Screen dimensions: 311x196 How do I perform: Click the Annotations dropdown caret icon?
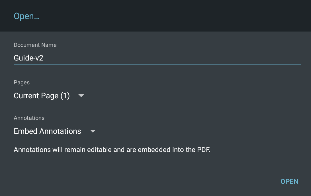(x=93, y=132)
